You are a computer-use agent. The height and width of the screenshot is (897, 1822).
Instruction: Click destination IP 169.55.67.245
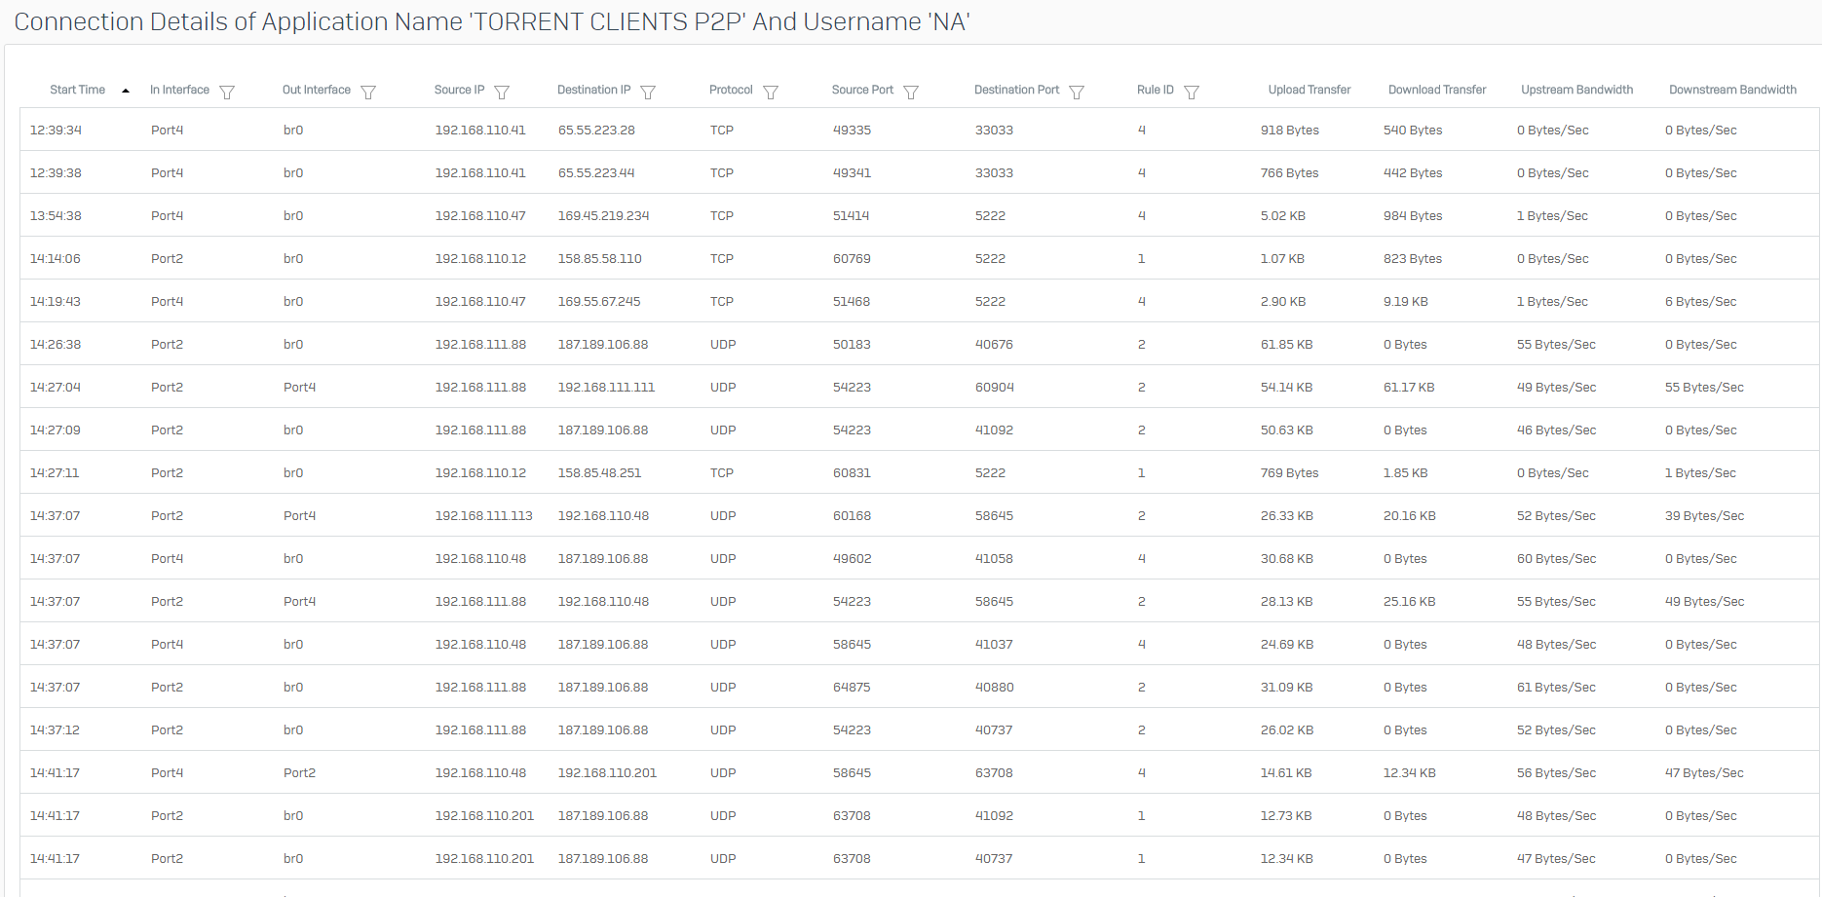pos(599,301)
